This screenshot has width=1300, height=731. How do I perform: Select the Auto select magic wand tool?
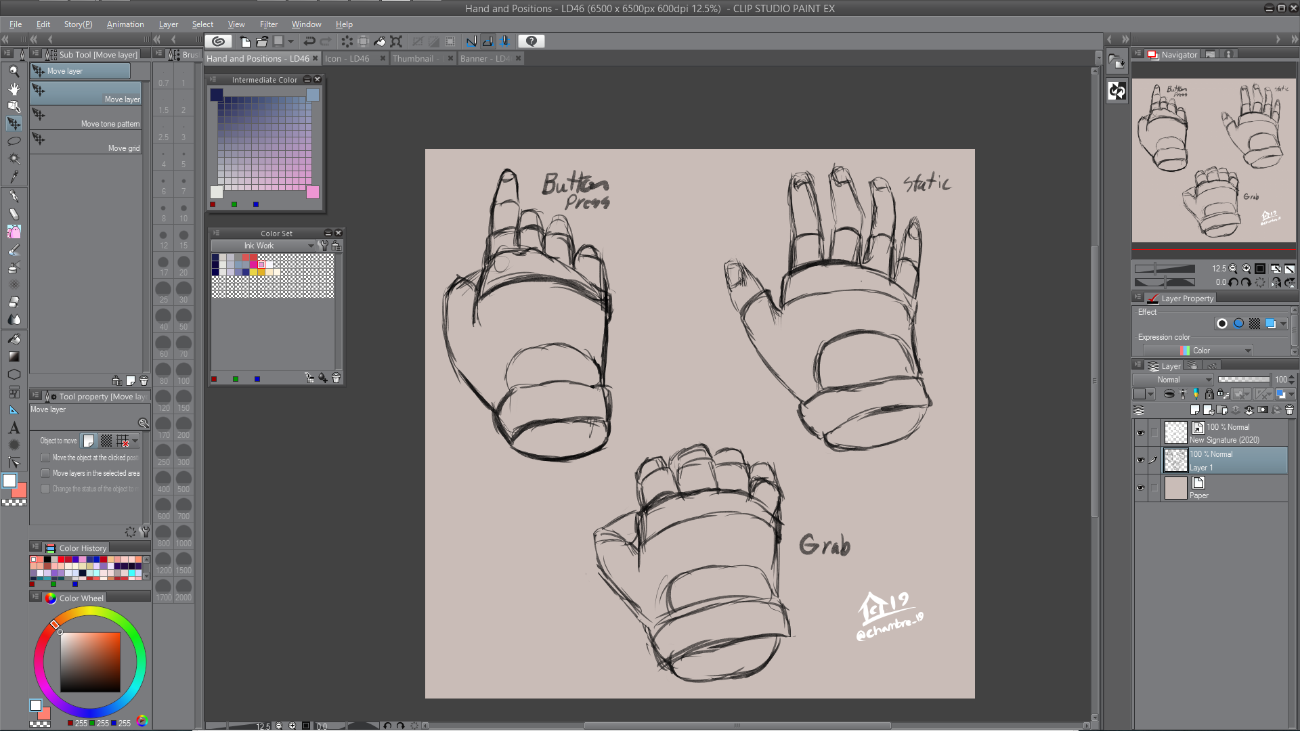tap(14, 158)
